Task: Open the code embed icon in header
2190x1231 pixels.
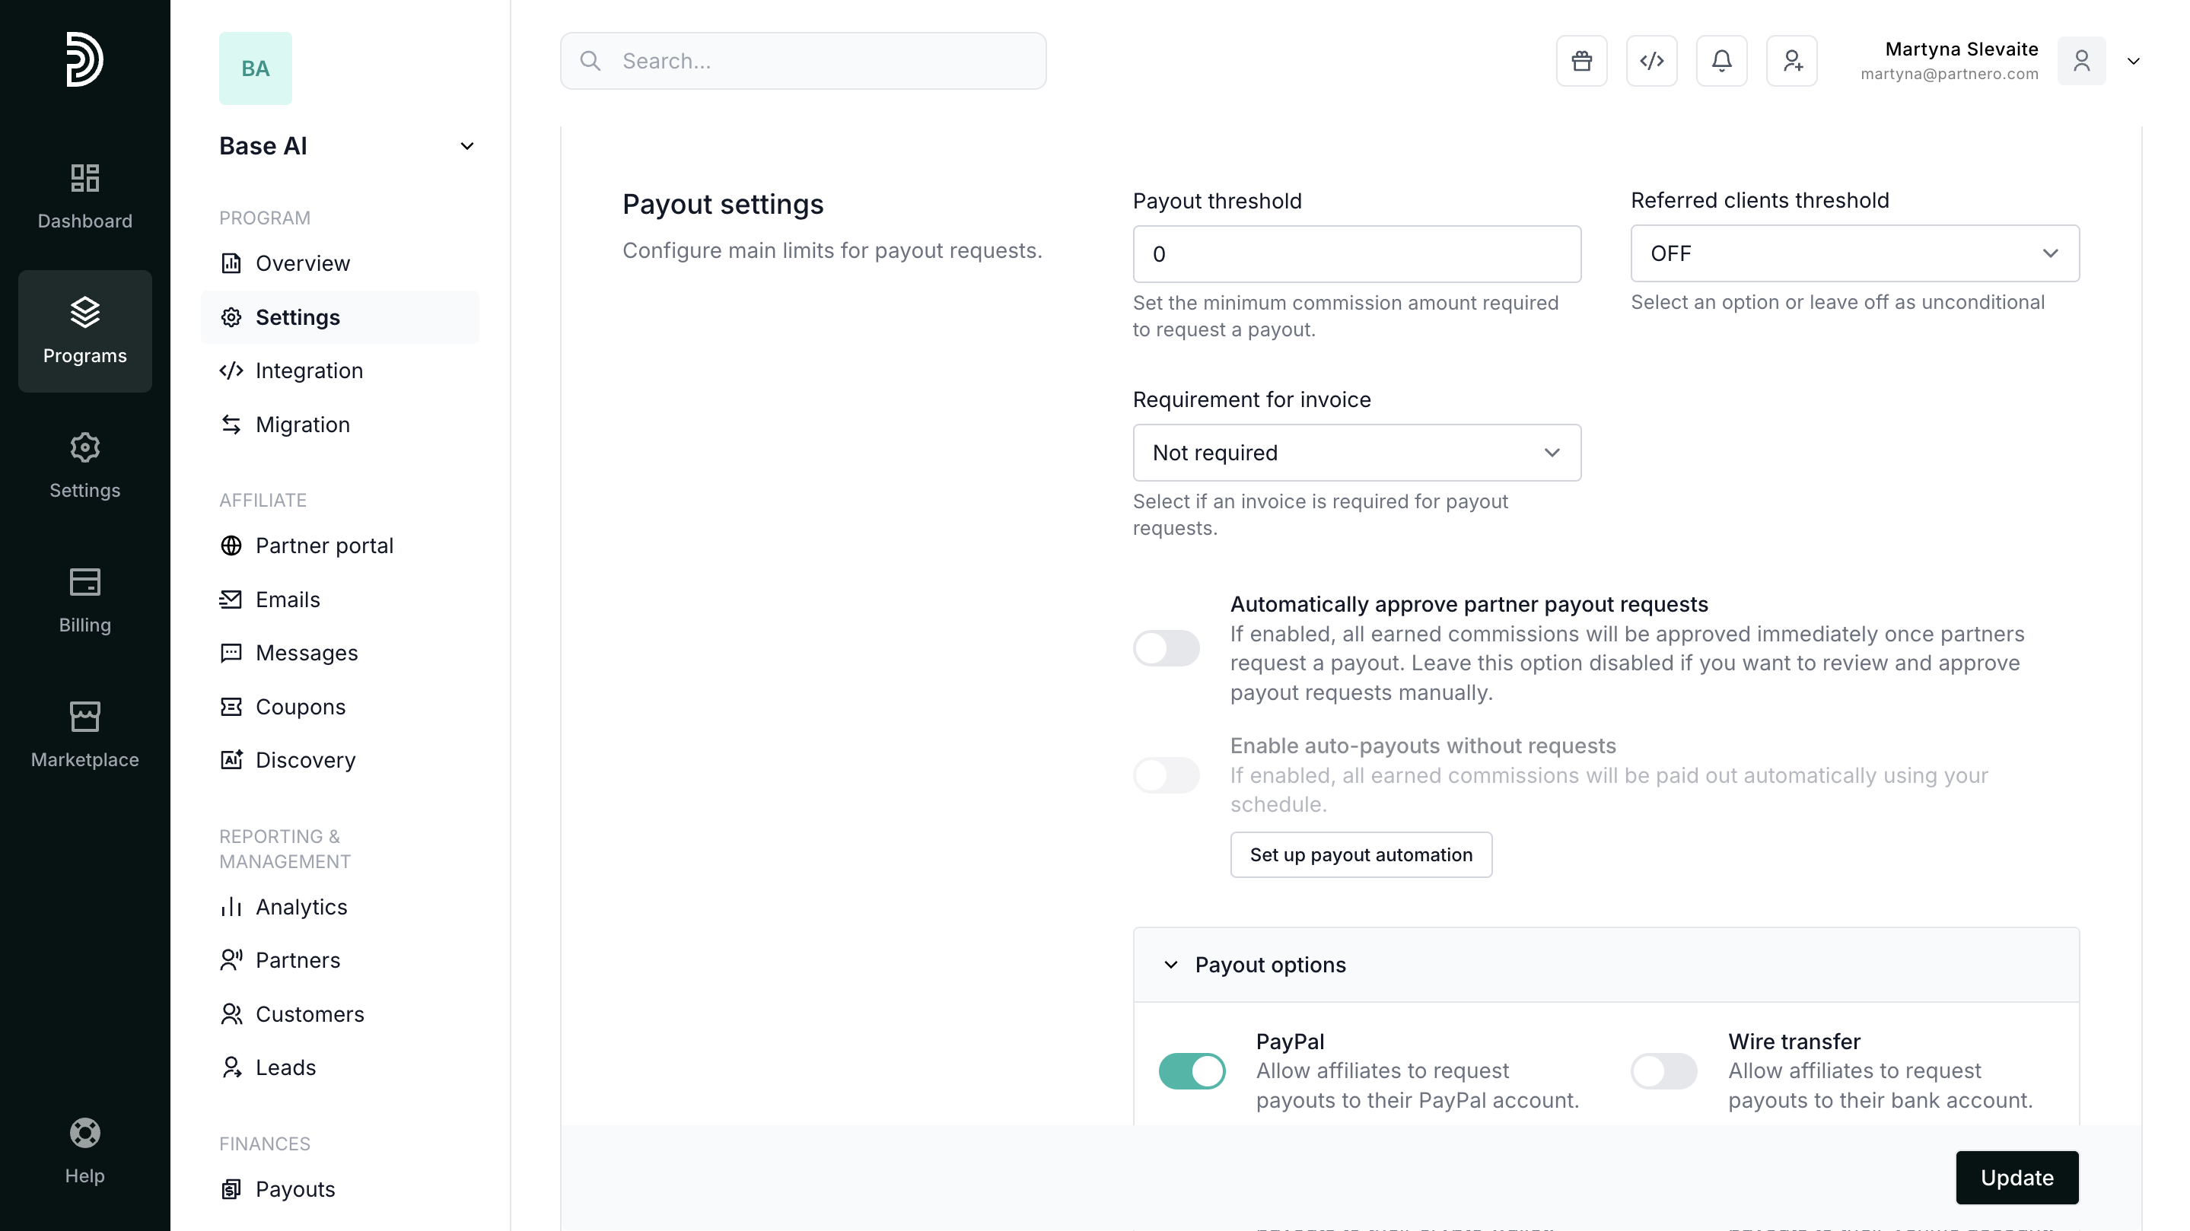Action: pyautogui.click(x=1651, y=61)
